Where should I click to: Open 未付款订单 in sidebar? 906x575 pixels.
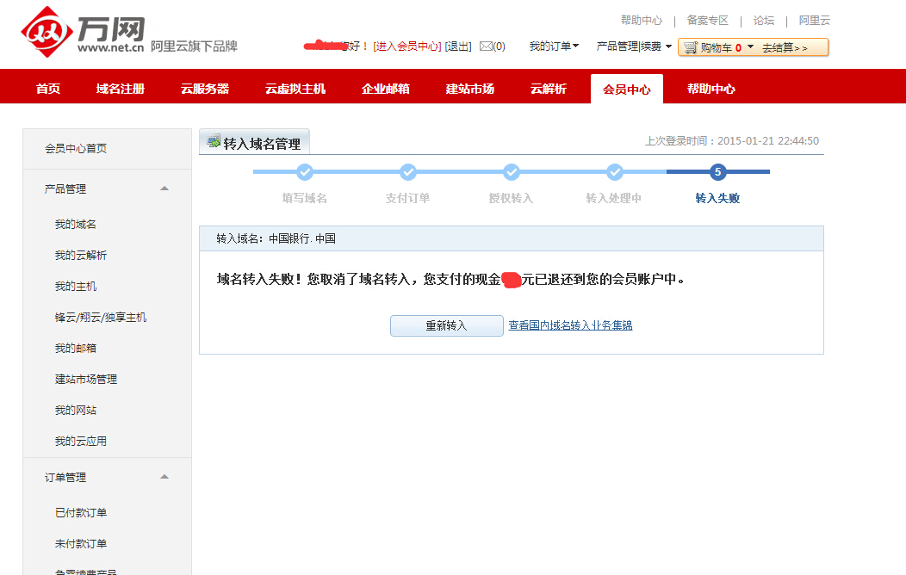click(x=81, y=544)
